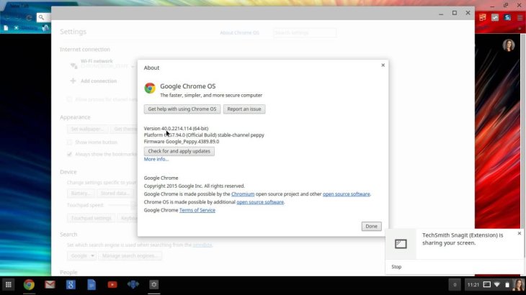Open the notification counter in the tray
The height and width of the screenshot is (295, 526).
455,285
